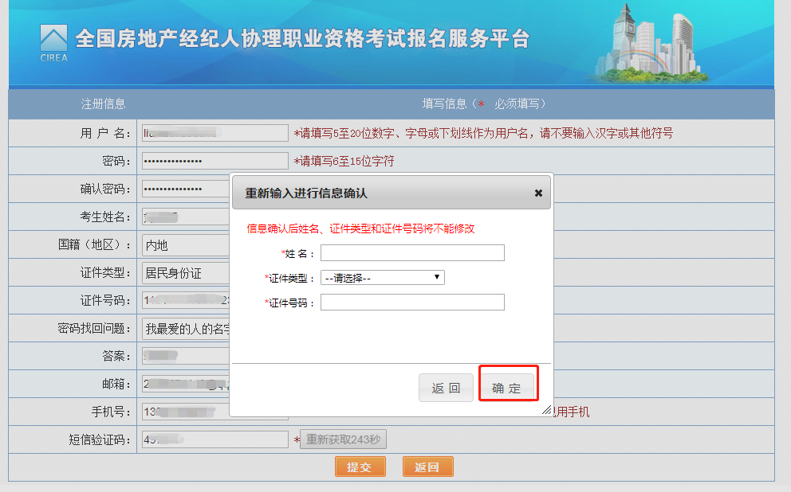This screenshot has width=791, height=492.
Task: Click the orange 返回 button at bottom
Action: tap(427, 467)
